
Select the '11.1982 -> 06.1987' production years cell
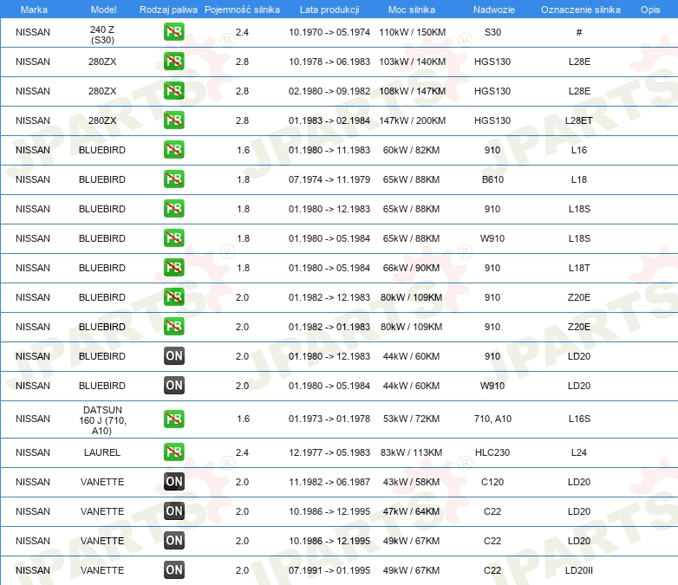[x=329, y=482]
